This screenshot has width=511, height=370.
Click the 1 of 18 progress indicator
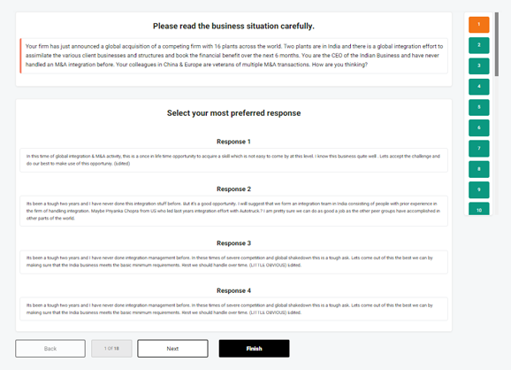tap(111, 349)
